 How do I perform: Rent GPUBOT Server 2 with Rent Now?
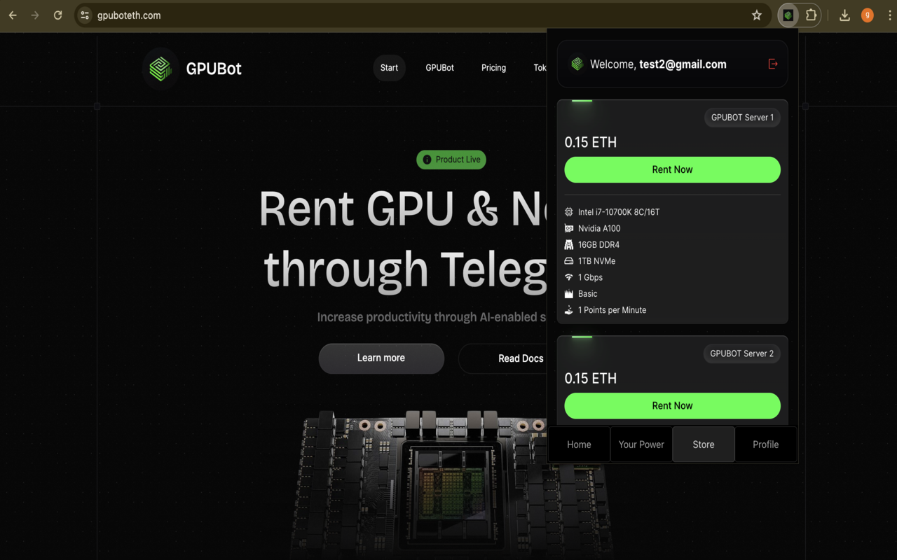[672, 406]
